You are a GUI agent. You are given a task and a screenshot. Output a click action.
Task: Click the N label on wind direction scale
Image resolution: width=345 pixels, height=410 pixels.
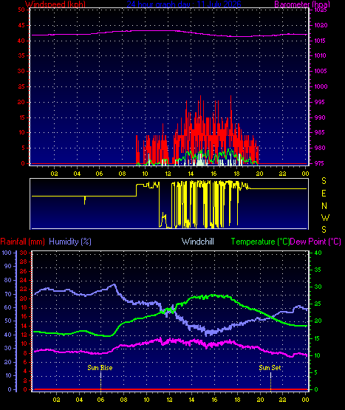324,206
